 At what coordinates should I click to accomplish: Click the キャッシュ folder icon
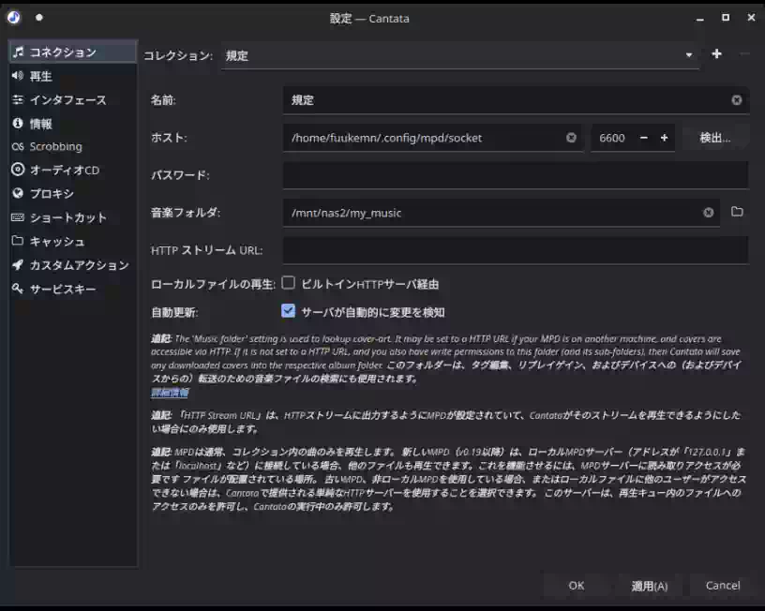click(x=18, y=241)
